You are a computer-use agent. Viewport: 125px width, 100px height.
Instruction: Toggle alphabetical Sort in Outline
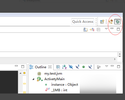[x=64, y=67]
